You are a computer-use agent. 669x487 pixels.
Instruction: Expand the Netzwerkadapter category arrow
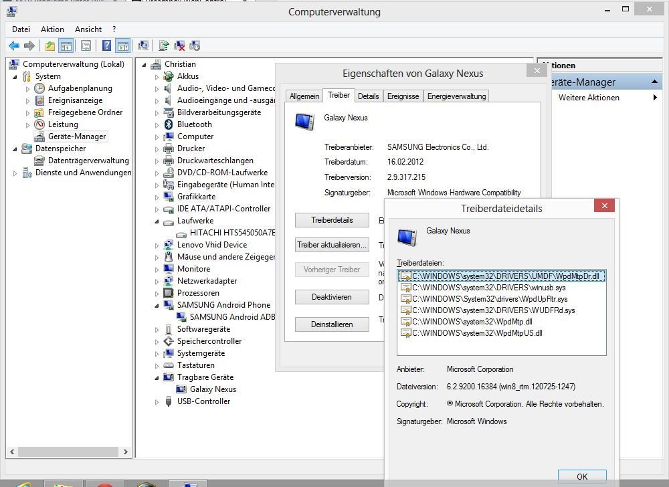tap(157, 282)
